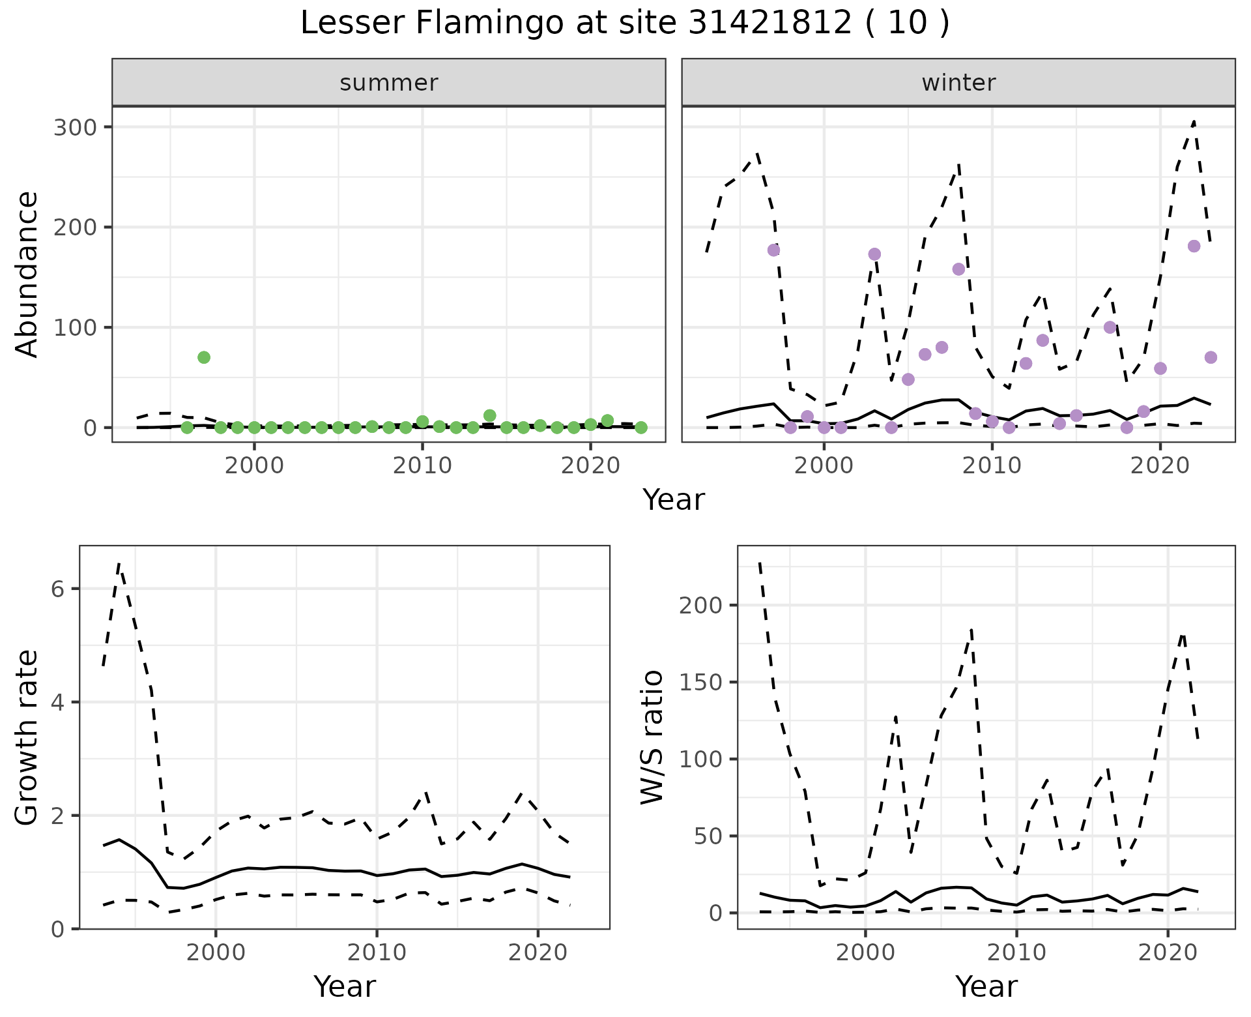Click the winter facet header strip
Screen dimensions: 1251x1017
point(958,83)
